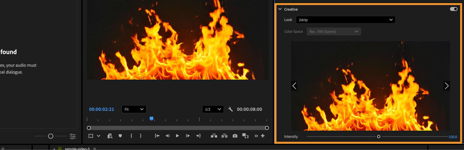This screenshot has height=150, width=464.
Task: Click the comparison view icon
Action: (245, 136)
